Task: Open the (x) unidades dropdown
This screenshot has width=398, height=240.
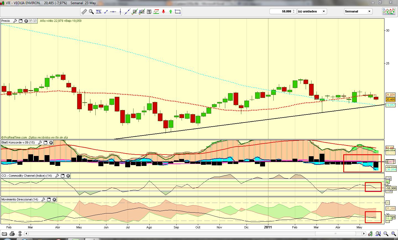Action: pos(312,11)
